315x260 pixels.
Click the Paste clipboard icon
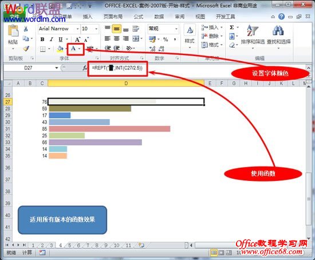click(13, 31)
